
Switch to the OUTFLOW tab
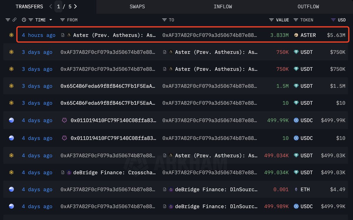(x=308, y=6)
